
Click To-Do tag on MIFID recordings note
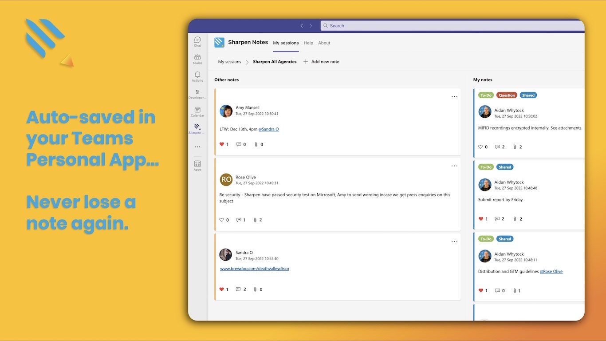click(x=486, y=95)
